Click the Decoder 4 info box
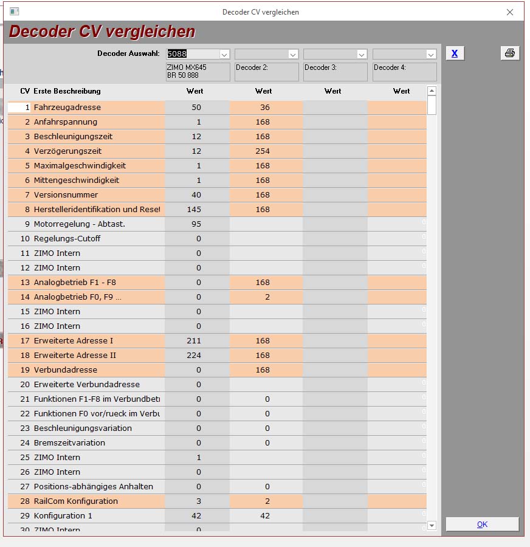The image size is (530, 547). pos(404,72)
